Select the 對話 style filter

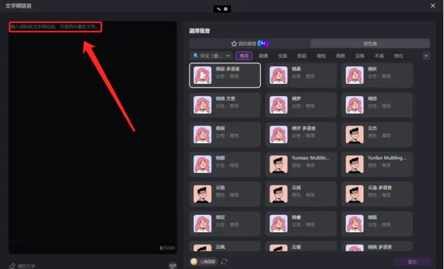(x=302, y=56)
